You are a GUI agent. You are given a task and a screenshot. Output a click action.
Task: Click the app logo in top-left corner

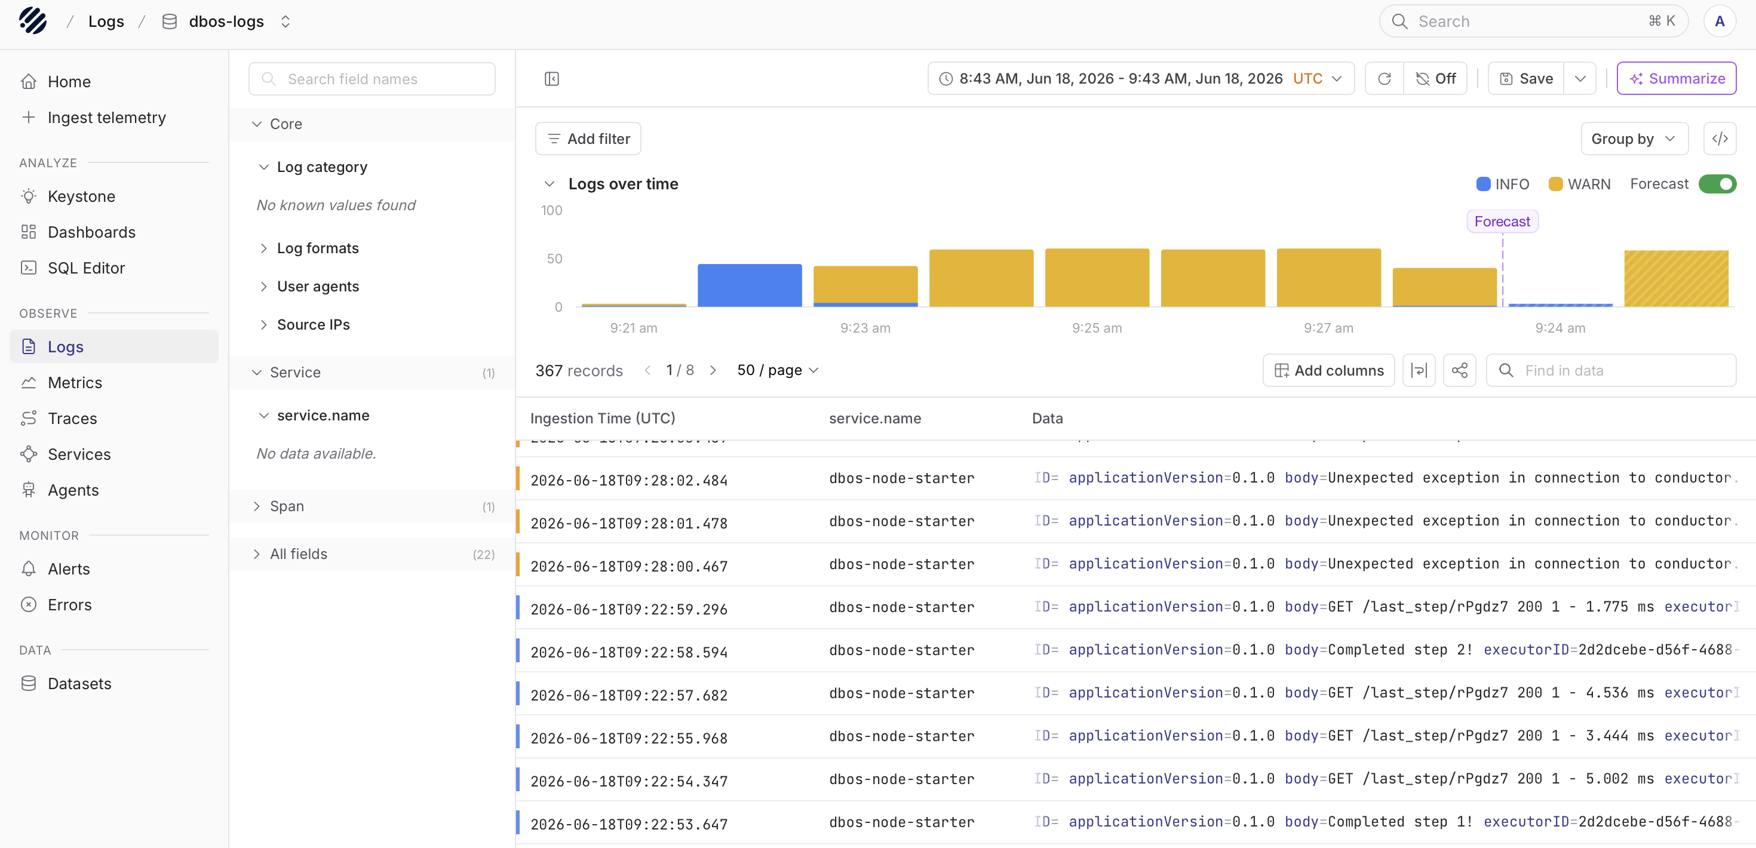[33, 20]
